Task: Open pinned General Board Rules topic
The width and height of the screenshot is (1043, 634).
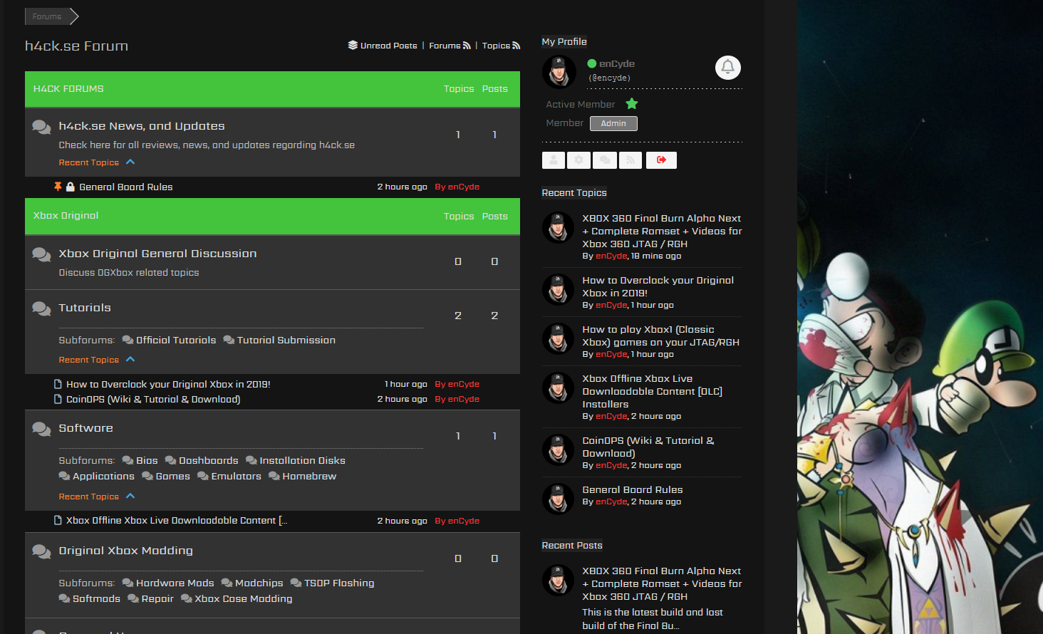Action: 126,187
